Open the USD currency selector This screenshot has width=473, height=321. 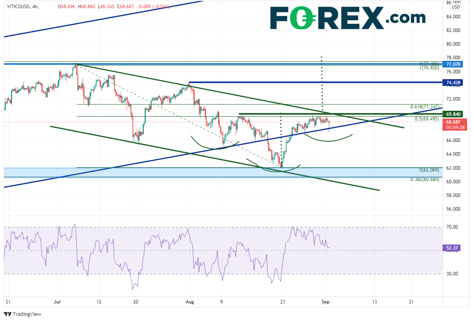(x=455, y=7)
